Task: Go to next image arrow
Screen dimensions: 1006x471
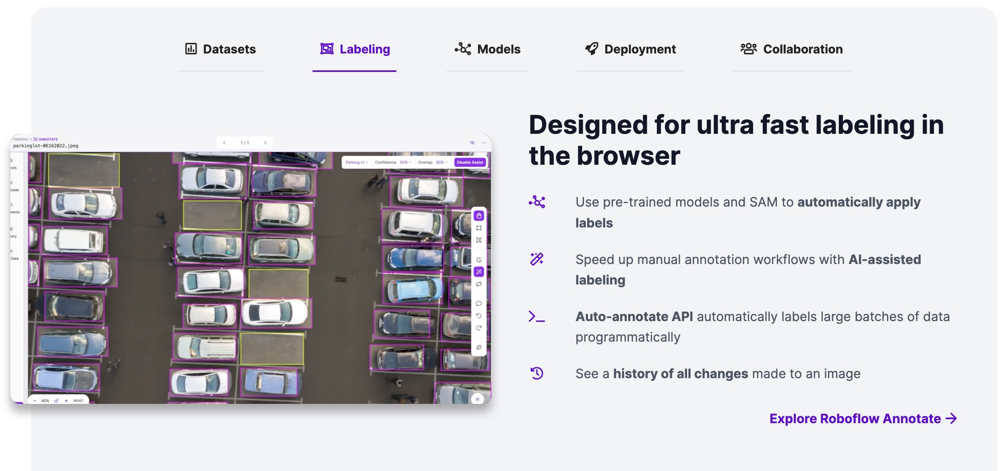Action: (x=265, y=143)
